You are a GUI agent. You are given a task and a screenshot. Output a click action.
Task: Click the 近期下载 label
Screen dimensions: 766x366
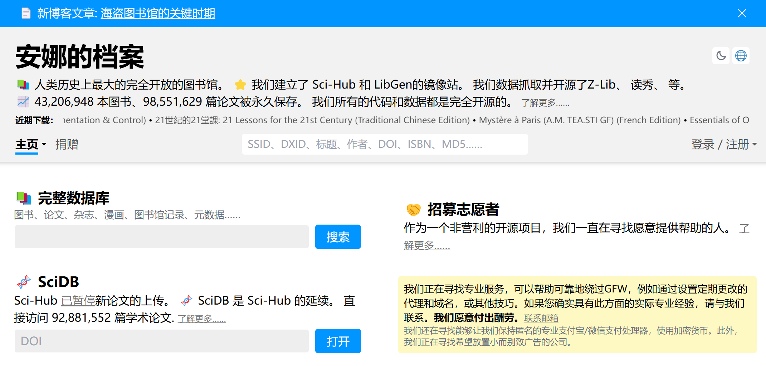(x=34, y=120)
